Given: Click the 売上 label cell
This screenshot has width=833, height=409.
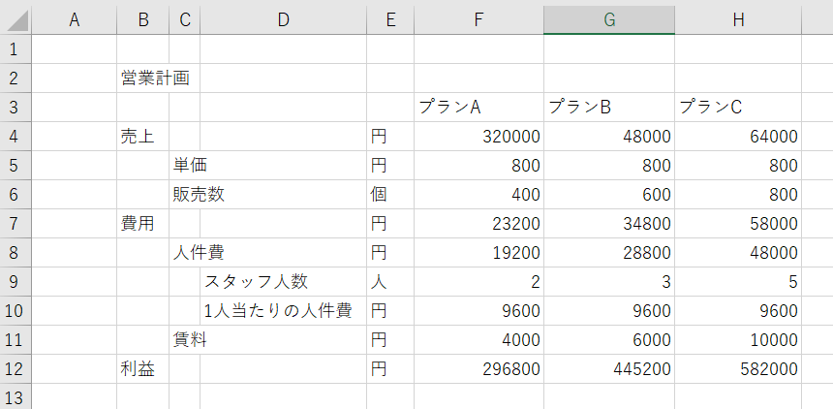Looking at the screenshot, I should coord(143,137).
